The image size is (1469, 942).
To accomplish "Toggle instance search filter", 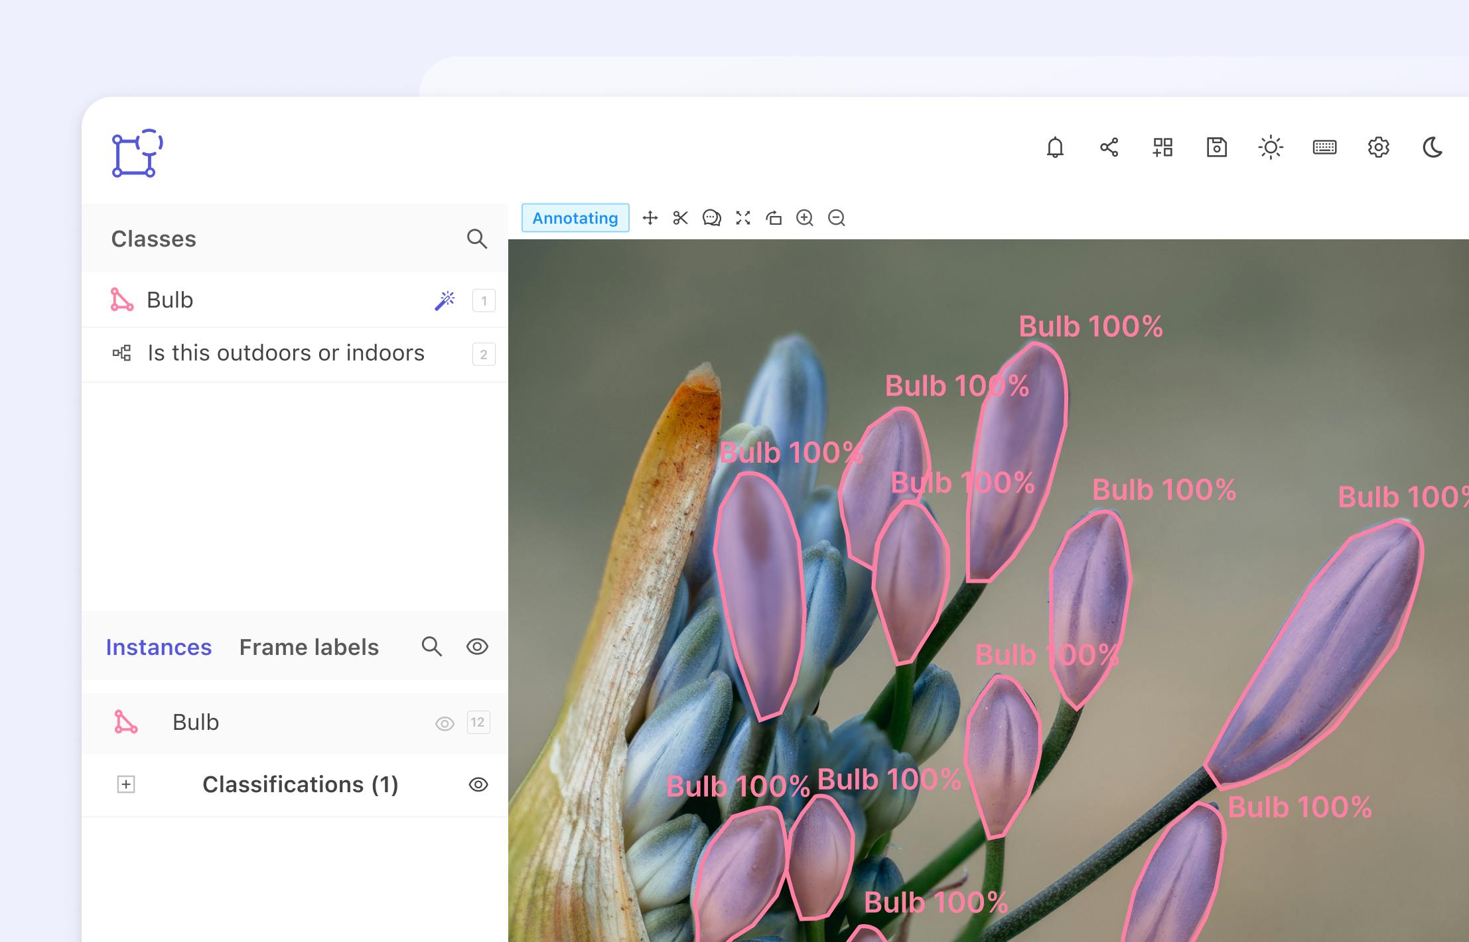I will 431,647.
